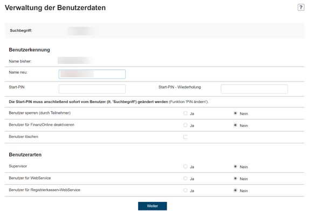Choose Nein for Benutzer für WebService
This screenshot has height=211, width=317.
click(x=235, y=178)
